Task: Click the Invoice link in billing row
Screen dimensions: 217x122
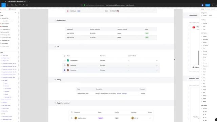Action: 119,94
